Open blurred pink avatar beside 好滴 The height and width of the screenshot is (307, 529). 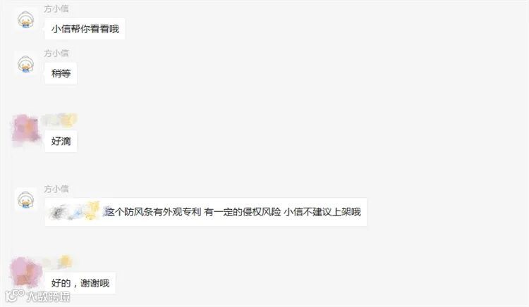click(x=25, y=130)
